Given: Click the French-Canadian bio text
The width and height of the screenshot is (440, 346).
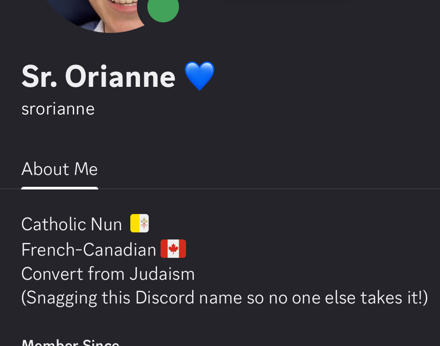Looking at the screenshot, I should (89, 249).
